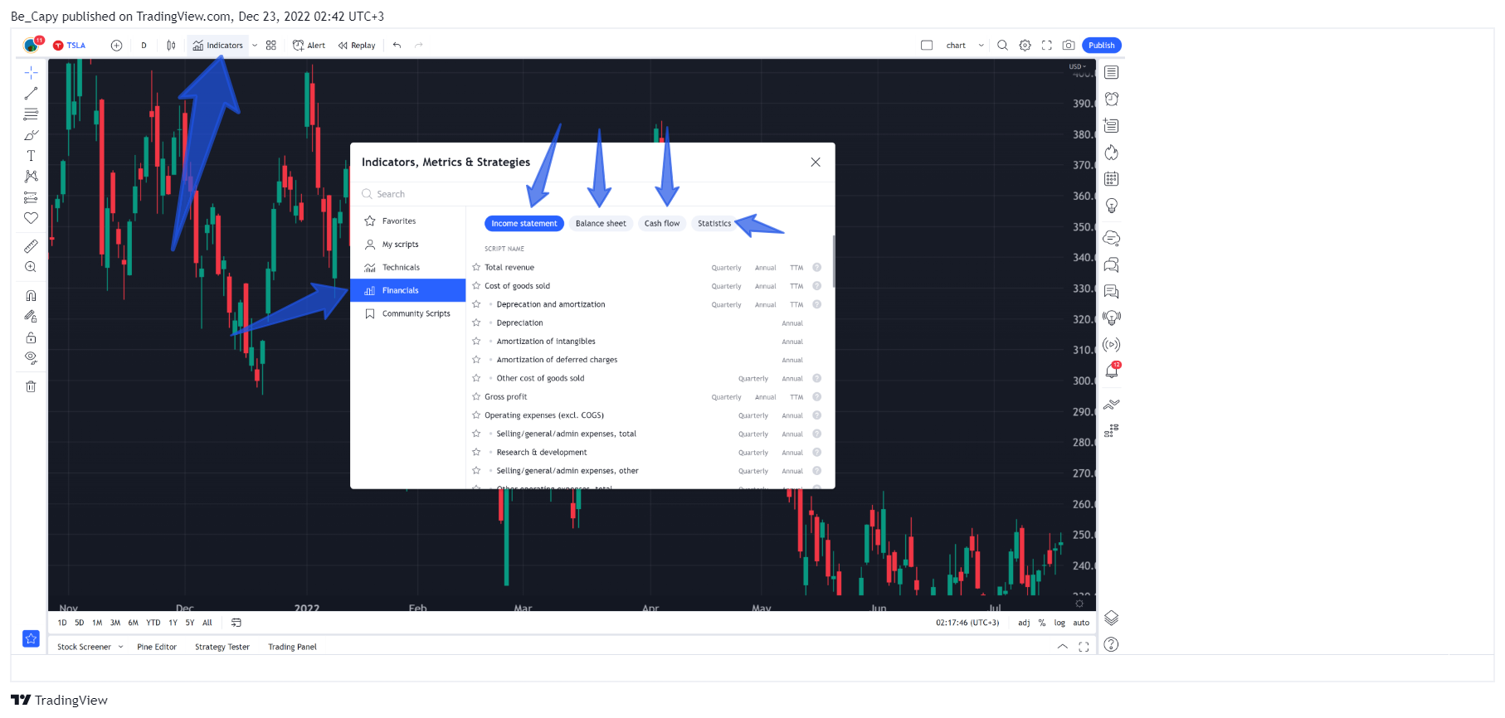Open the Favorites category
Image resolution: width=1505 pixels, height=718 pixels.
coord(407,221)
